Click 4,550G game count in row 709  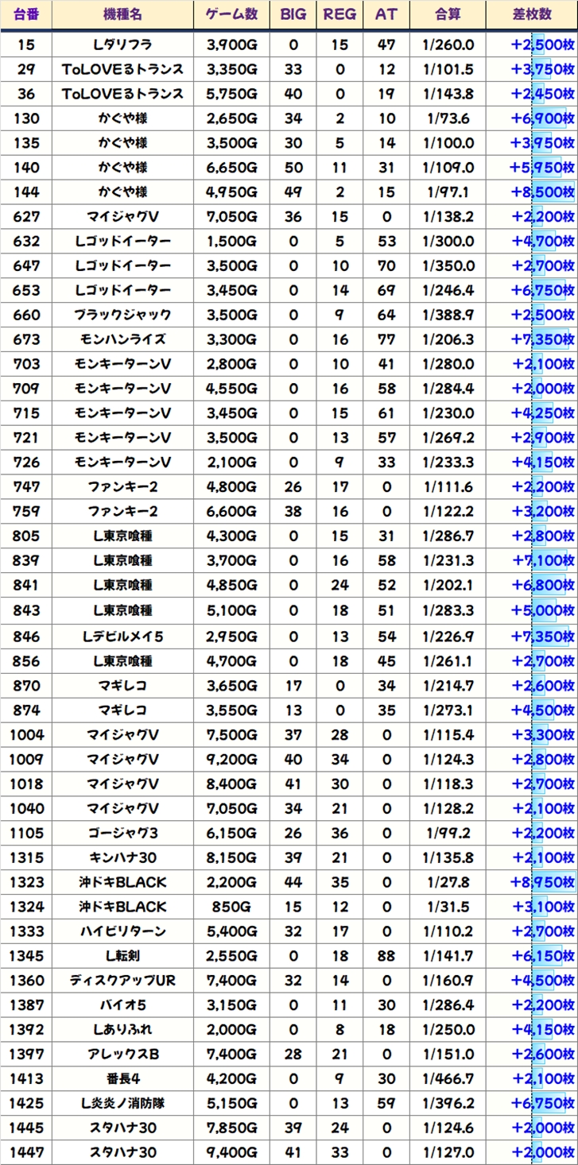click(231, 389)
